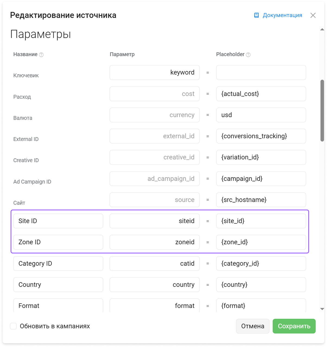The width and height of the screenshot is (327, 347).
Task: Click the {conversions_tracking} placeholder field
Action: click(261, 136)
